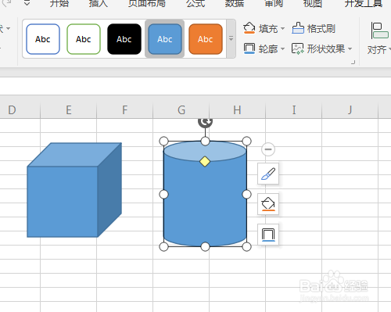Open the shape style group dialog launcher

[x=353, y=63]
